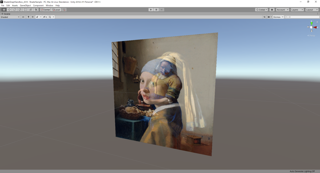Click the cloud Services button
Image resolution: width=320 pixels, height=173 pixels.
click(272, 10)
